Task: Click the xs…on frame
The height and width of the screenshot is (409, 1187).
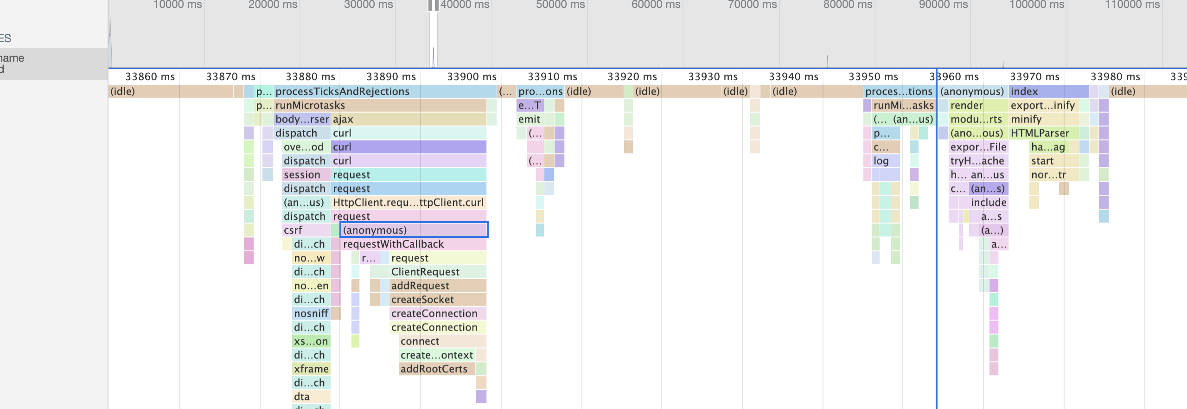Action: coord(312,342)
